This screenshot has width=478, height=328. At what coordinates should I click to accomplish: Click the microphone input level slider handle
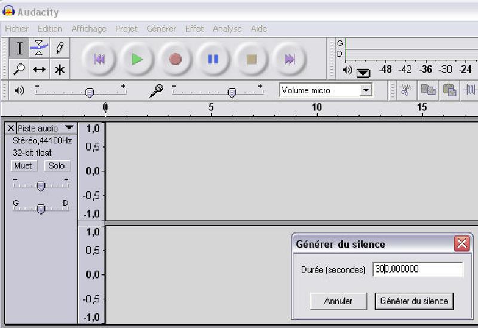coord(232,93)
